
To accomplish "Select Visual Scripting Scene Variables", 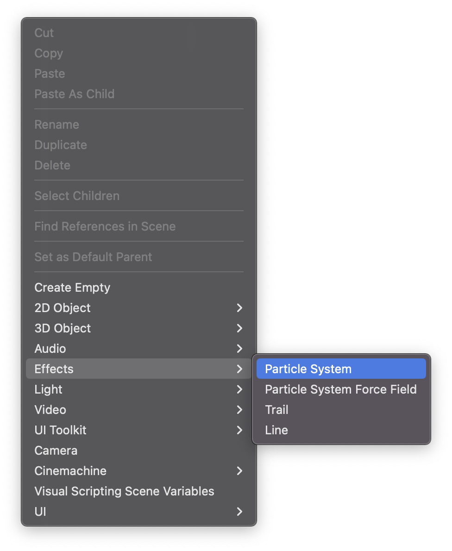I will pyautogui.click(x=124, y=491).
